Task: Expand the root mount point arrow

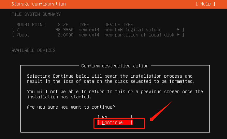Action: (x=179, y=30)
